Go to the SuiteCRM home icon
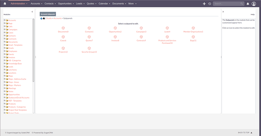The height and width of the screenshot is (136, 261). tap(5, 3)
